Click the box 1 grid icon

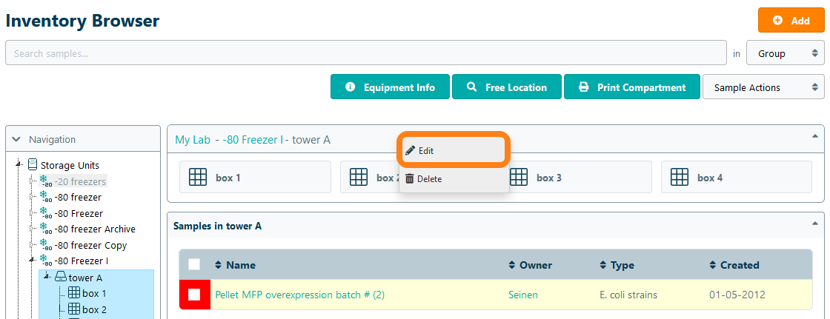tap(198, 178)
